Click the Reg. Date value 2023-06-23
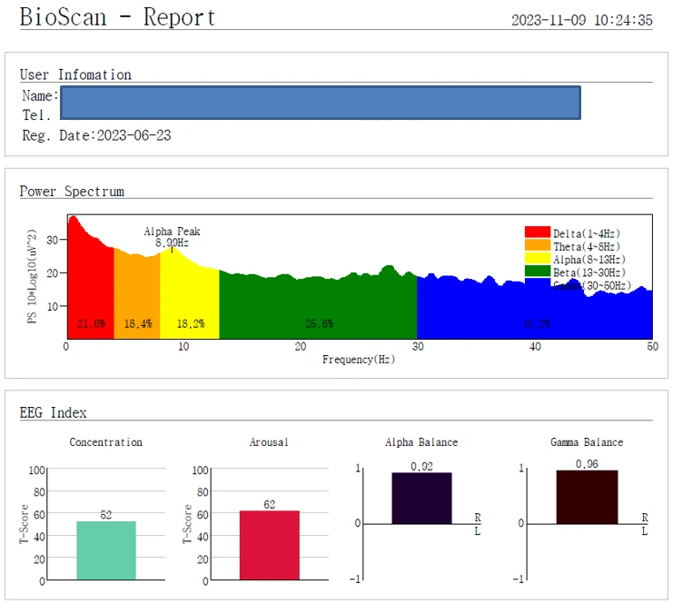673x604 pixels. 134,135
